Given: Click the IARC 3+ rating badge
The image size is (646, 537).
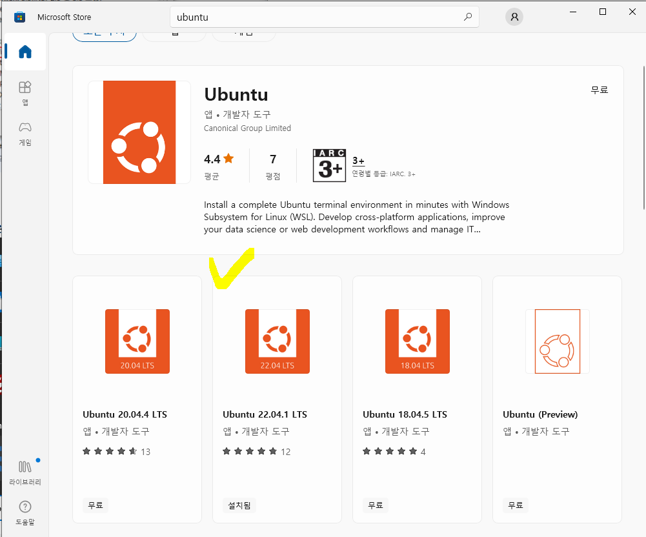Looking at the screenshot, I should [329, 165].
